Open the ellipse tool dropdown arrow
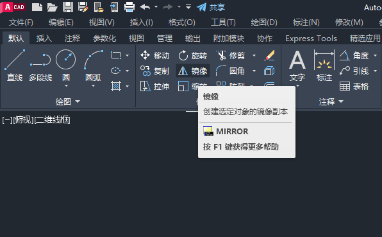Viewport: 382px width, 237px height. coord(127,71)
